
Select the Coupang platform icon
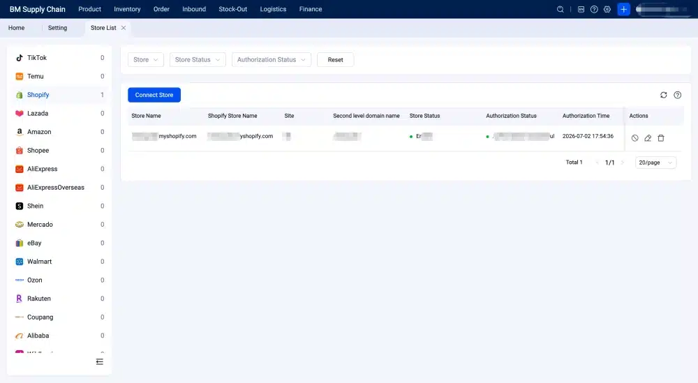pos(19,317)
